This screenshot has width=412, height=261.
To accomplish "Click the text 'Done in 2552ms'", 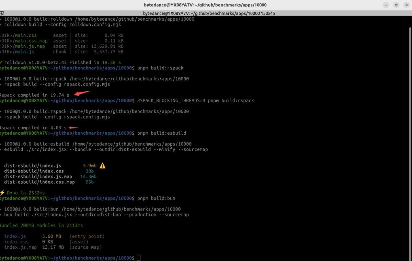I will (26, 193).
